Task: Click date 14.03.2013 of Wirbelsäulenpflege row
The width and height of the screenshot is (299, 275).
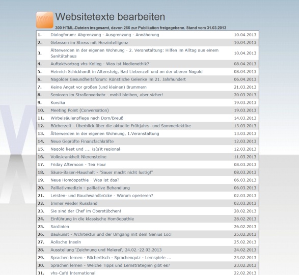Action: 245,118
